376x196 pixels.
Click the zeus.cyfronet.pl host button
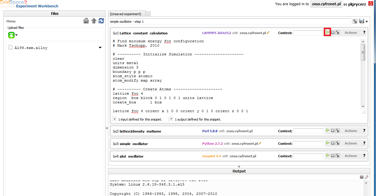pyautogui.click(x=326, y=4)
